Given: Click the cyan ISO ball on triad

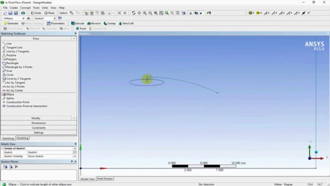Looking at the screenshot, I should (316, 152).
